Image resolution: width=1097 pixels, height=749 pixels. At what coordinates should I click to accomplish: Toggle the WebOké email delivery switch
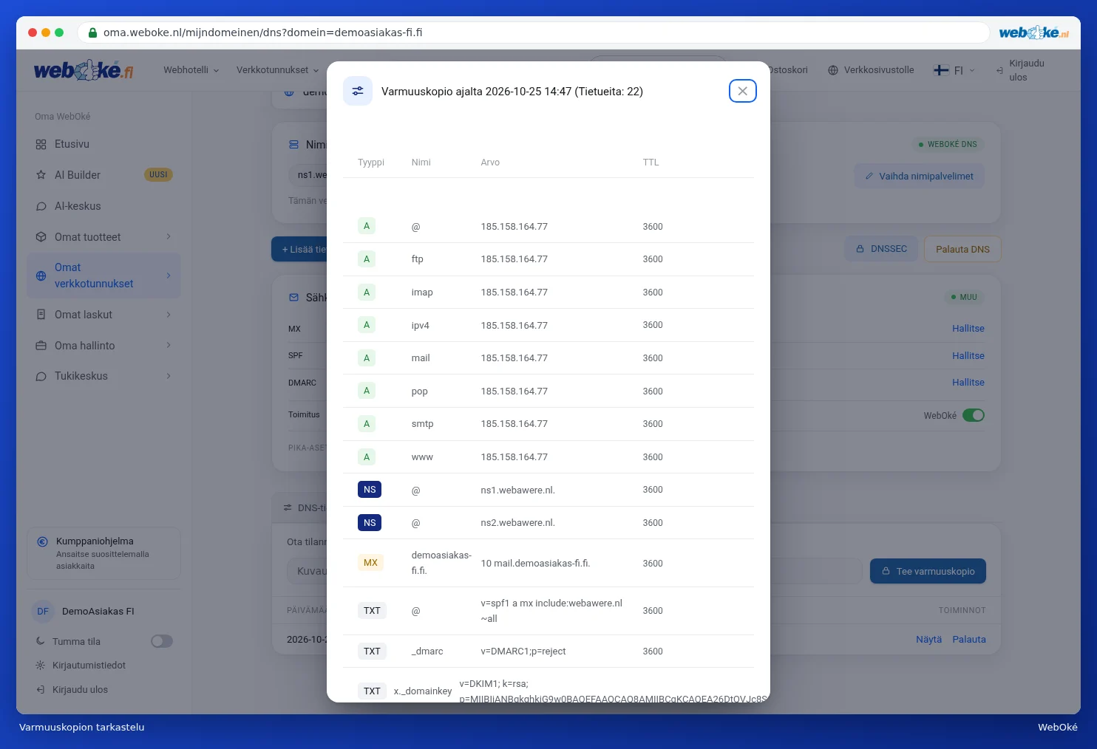click(x=974, y=415)
